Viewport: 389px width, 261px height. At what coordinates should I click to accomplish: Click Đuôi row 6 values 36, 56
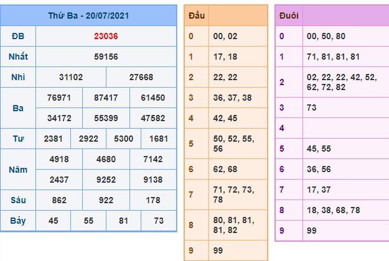(319, 170)
